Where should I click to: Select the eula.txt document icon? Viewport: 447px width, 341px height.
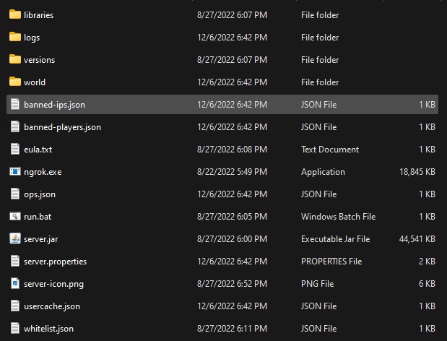pos(15,149)
